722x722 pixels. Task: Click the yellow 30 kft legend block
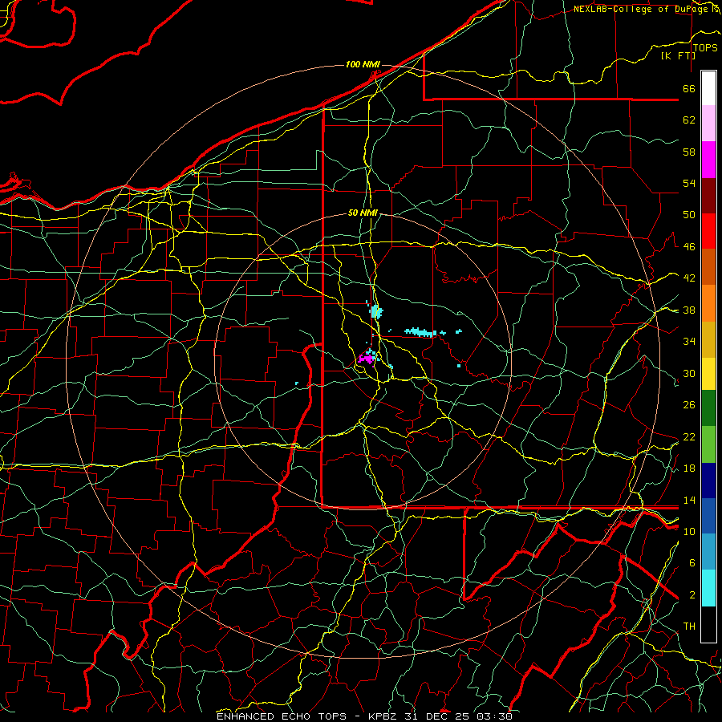pos(708,373)
